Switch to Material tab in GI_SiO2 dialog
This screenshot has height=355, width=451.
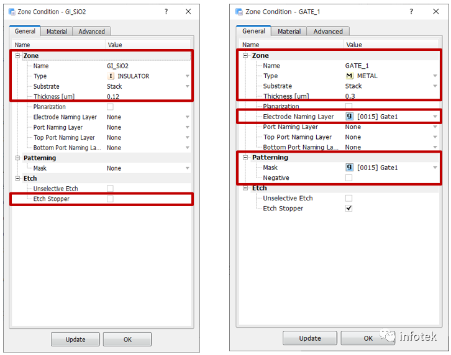57,32
